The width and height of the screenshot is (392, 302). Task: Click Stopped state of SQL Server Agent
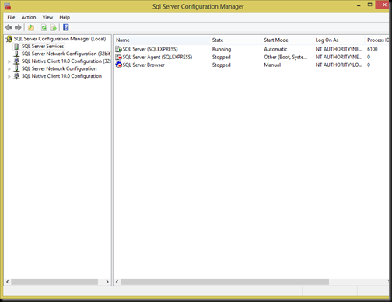(x=222, y=57)
